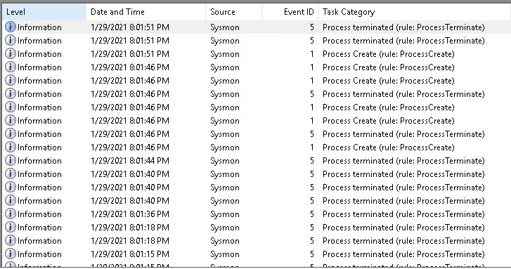Select "Process terminated" category text at 8:01:36 PM
511x269 pixels.
pos(403,214)
